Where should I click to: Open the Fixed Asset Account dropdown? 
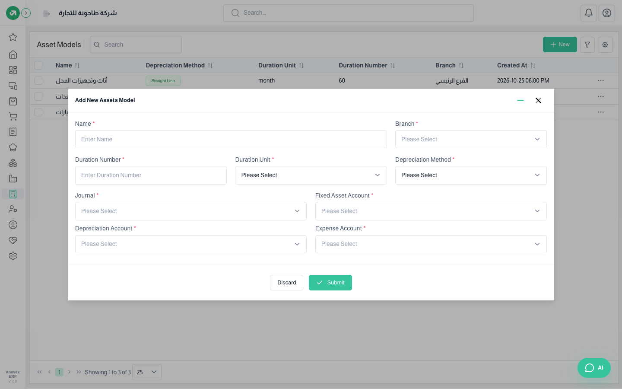point(431,211)
